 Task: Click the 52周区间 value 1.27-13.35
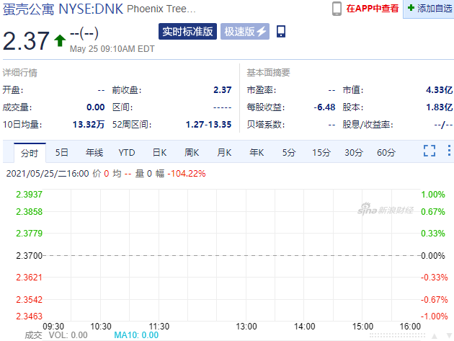[208, 125]
